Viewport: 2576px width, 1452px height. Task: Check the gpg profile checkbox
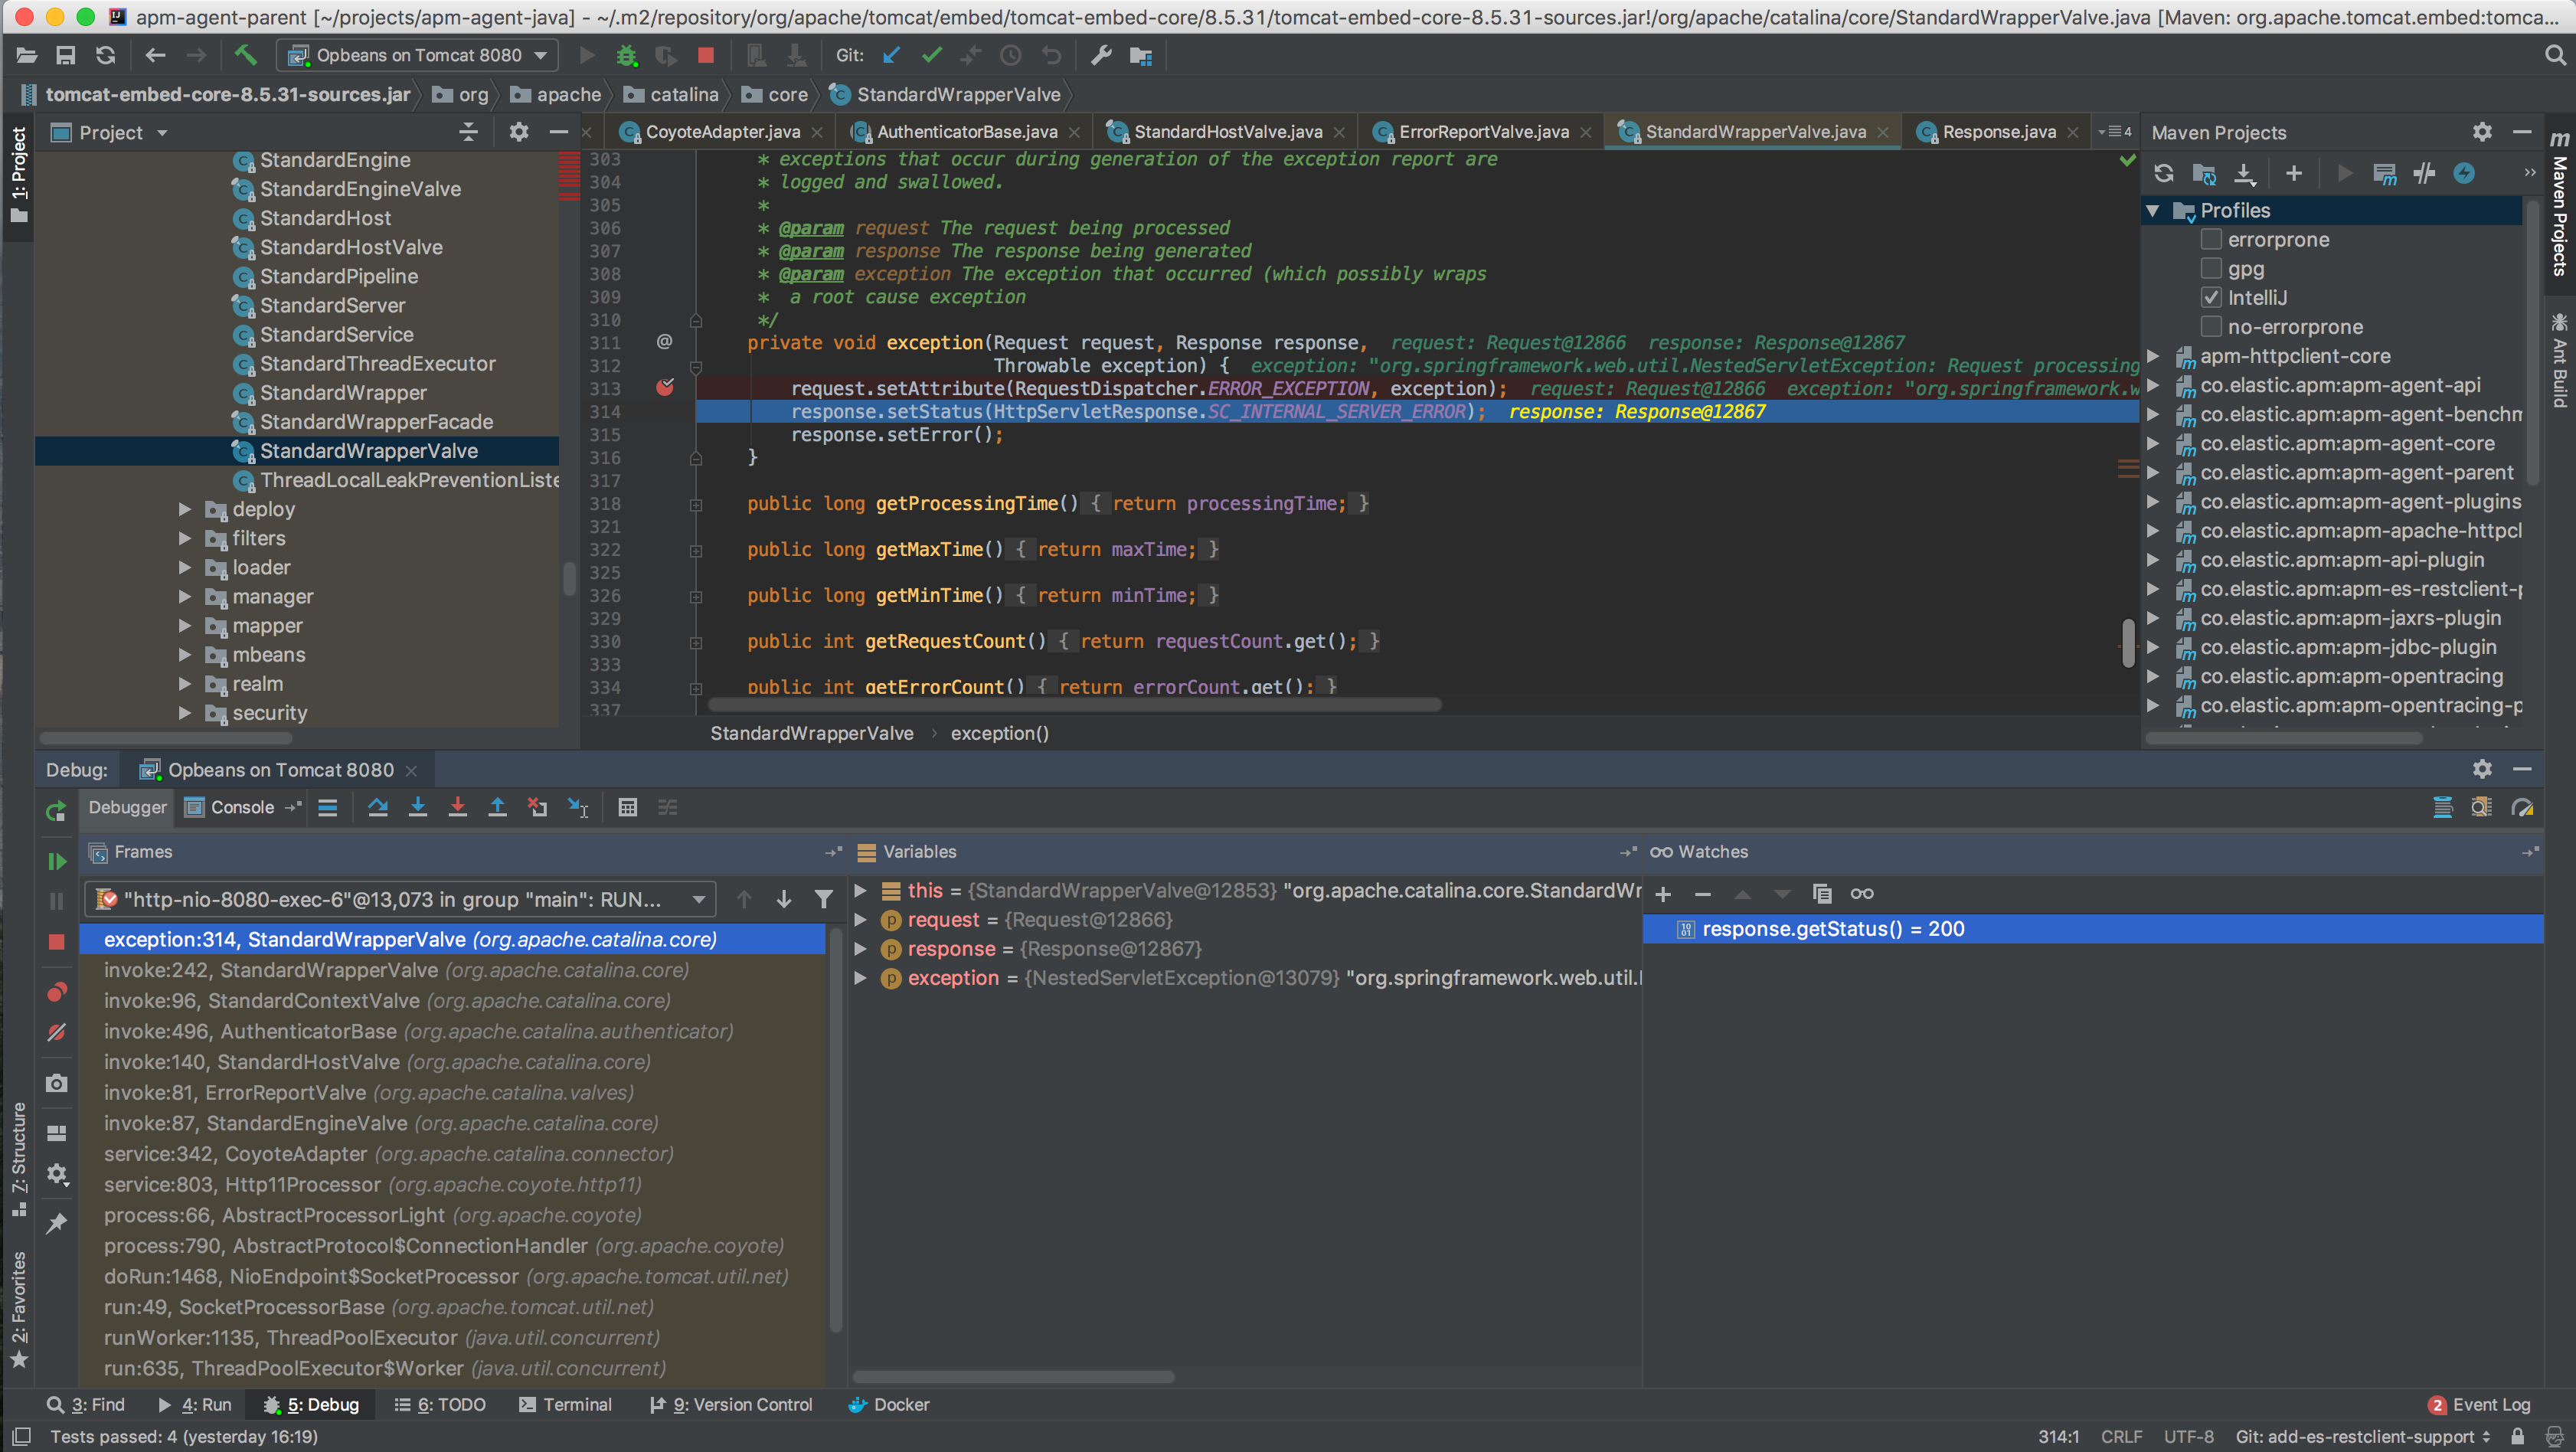(2211, 269)
